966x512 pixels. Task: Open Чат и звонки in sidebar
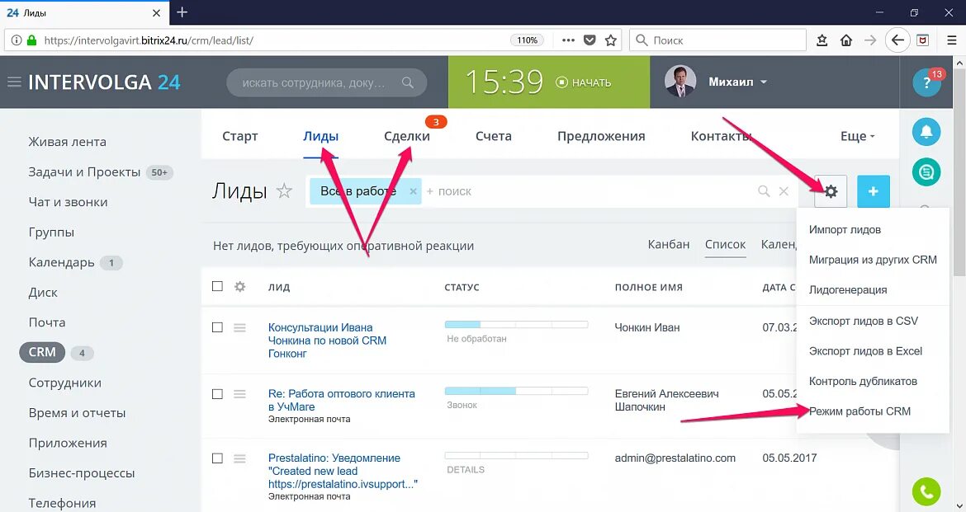click(x=68, y=202)
